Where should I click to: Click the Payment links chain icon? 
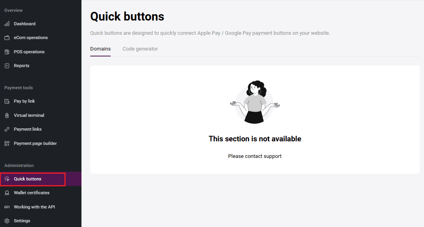pyautogui.click(x=7, y=129)
